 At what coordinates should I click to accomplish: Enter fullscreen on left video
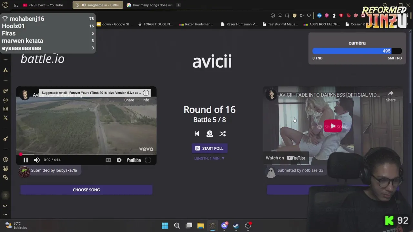point(148,160)
